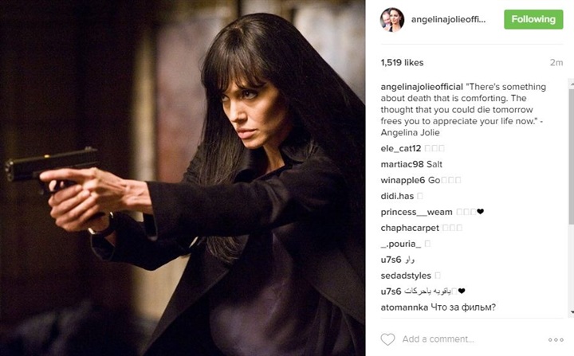
Task: Open sedadstyles commenter profile
Action: [406, 276]
